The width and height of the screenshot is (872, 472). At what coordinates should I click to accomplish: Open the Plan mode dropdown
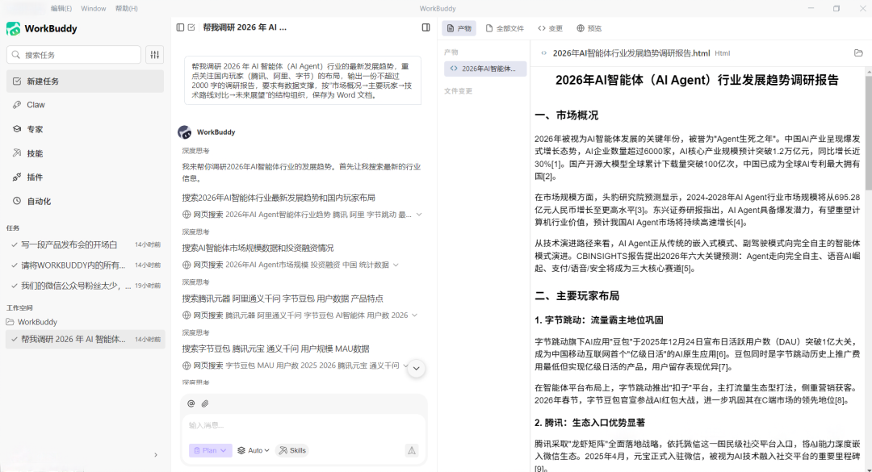coord(210,450)
